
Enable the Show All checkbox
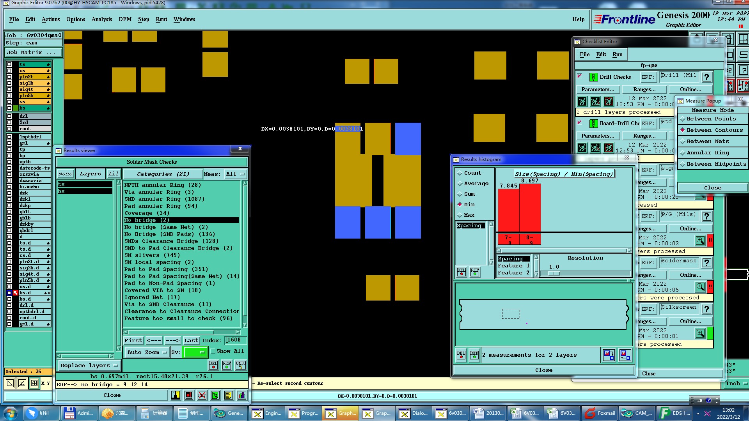[x=213, y=351]
